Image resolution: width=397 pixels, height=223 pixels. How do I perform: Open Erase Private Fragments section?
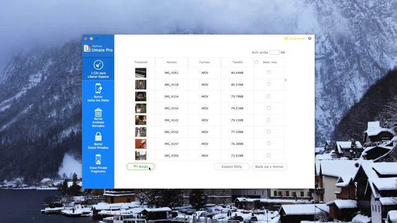click(x=98, y=164)
